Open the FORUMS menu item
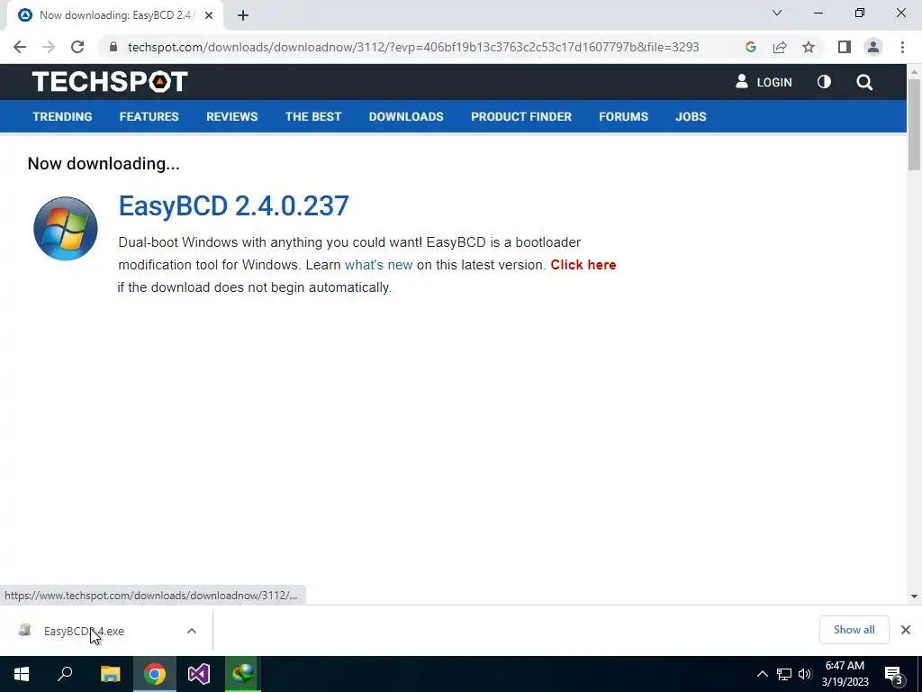 [623, 116]
